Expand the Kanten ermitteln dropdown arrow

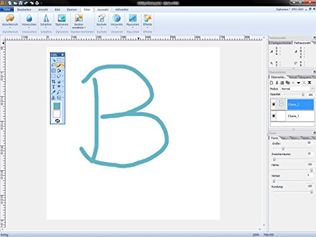point(85,28)
